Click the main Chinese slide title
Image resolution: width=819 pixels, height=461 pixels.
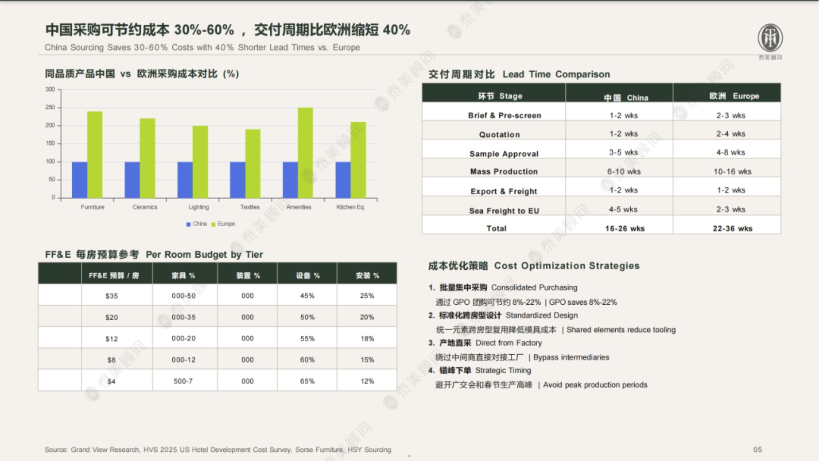pos(228,30)
